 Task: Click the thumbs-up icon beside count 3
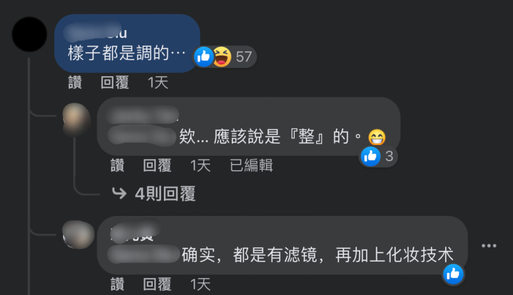coord(370,156)
